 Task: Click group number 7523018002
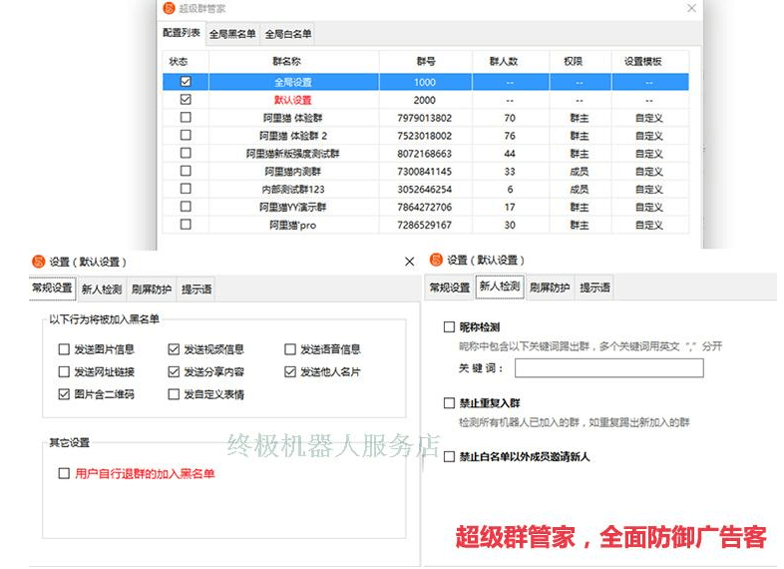pyautogui.click(x=425, y=136)
